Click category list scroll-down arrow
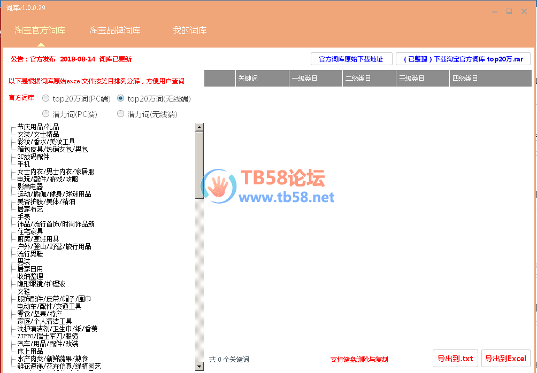 (200, 366)
